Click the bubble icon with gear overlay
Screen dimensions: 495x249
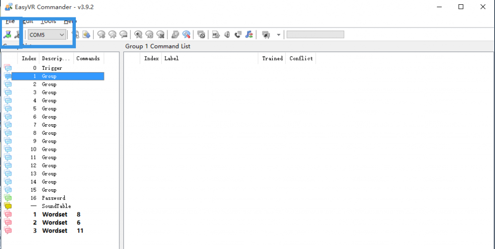(x=149, y=35)
